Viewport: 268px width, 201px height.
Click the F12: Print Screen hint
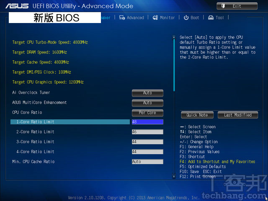point(198,177)
